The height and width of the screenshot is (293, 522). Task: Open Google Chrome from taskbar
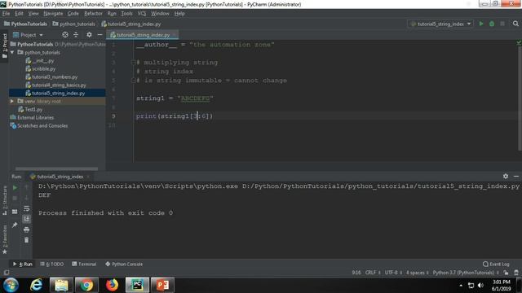[86, 285]
